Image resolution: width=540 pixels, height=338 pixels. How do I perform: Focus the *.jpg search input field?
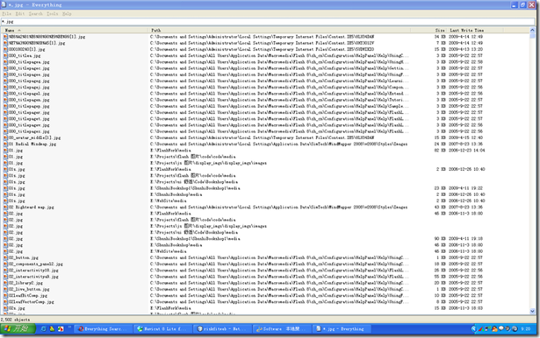(268, 22)
